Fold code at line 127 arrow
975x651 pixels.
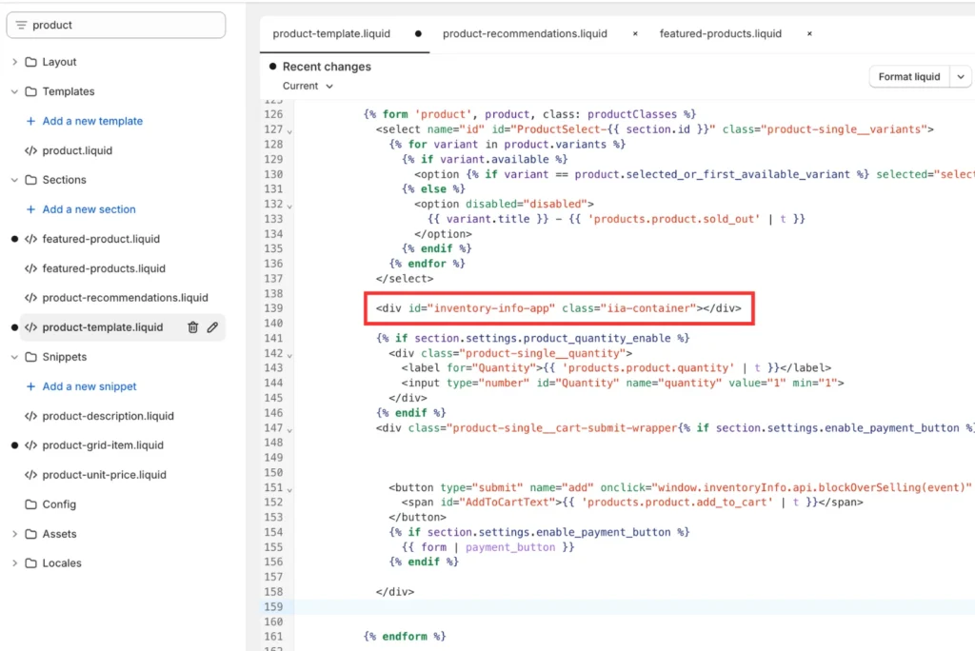pyautogui.click(x=289, y=130)
